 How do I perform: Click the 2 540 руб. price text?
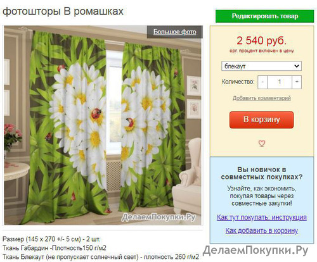[x=262, y=41]
